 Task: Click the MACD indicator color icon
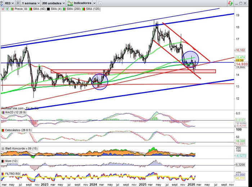[3, 112]
